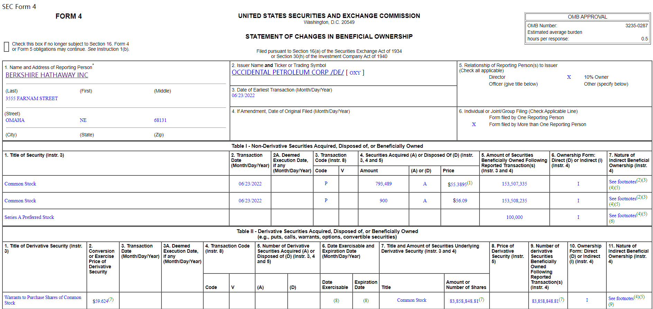Click See footnotes in the 900 shares row
Screen dimensions: 653x309
623,199
